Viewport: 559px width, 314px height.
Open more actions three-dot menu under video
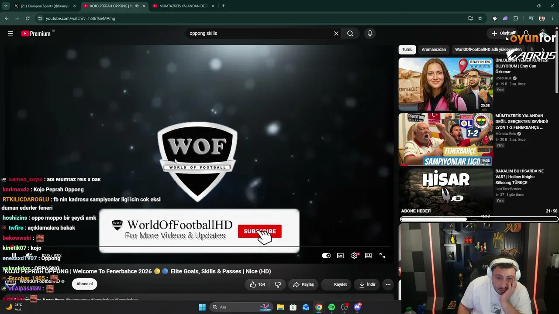coord(388,284)
